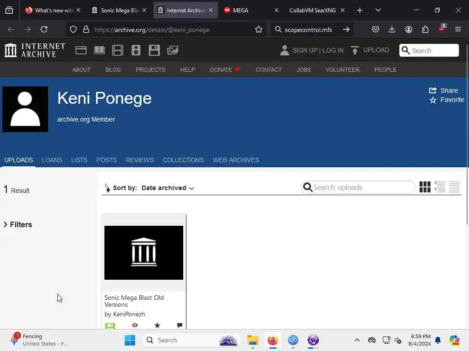Open the Contact link
469x351 pixels.
point(269,69)
